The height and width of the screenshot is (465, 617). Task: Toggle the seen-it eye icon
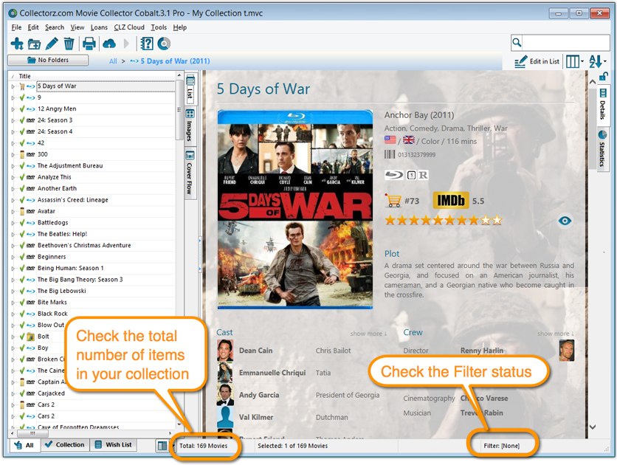[x=565, y=221]
